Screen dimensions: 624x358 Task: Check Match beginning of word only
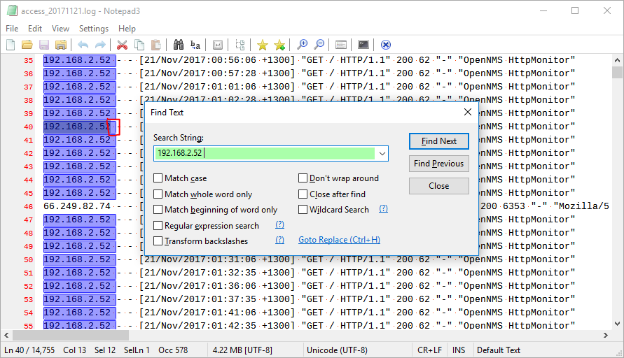pyautogui.click(x=158, y=209)
